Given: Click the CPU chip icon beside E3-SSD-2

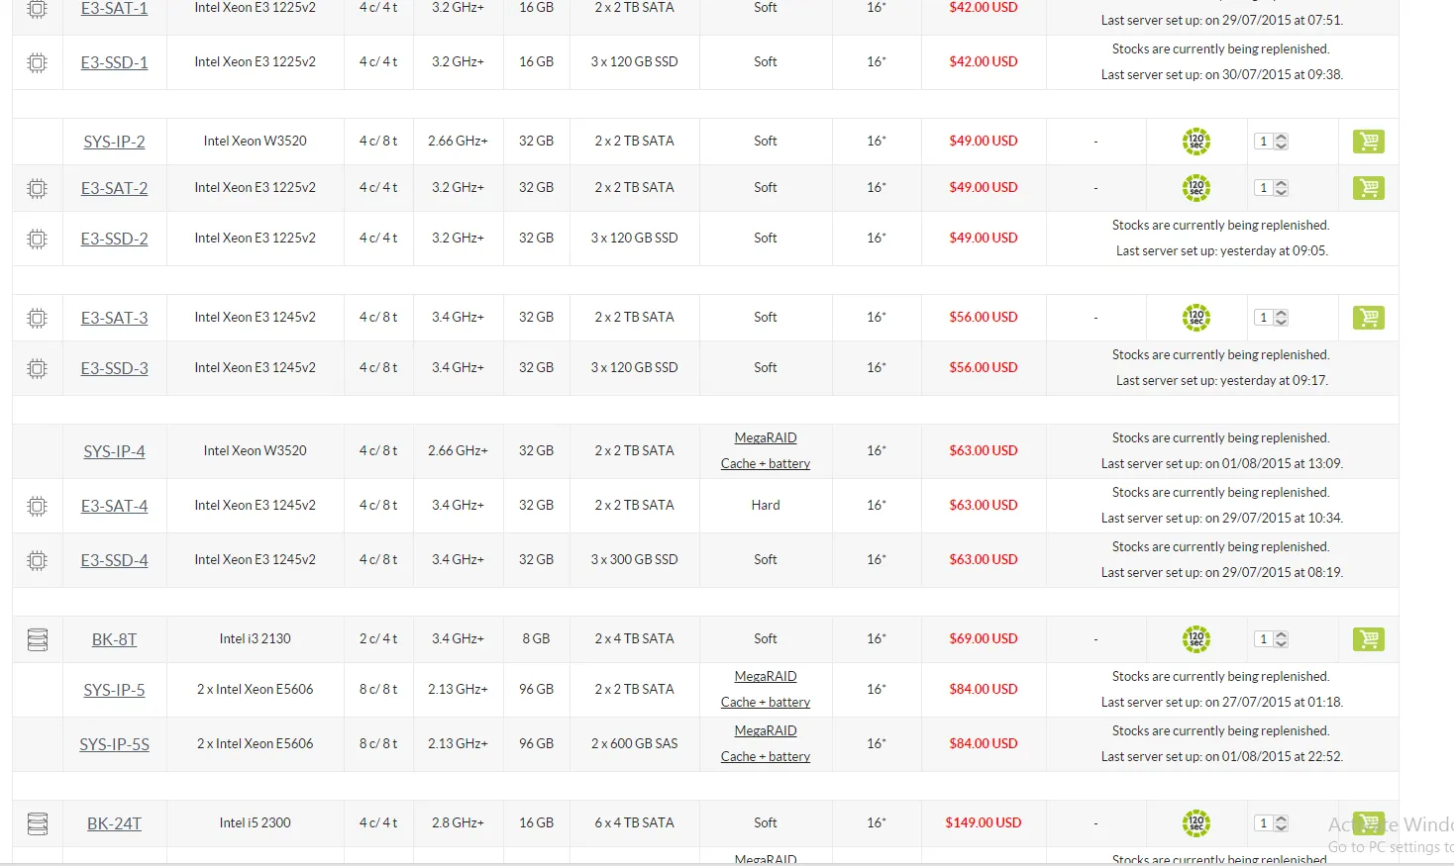Looking at the screenshot, I should [x=37, y=239].
